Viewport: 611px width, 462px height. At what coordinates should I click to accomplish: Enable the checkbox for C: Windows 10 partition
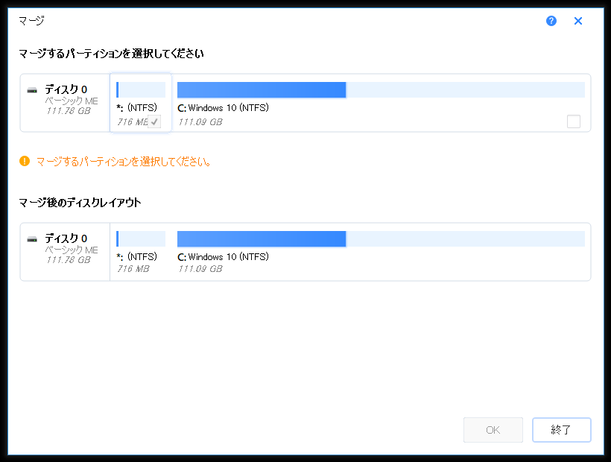[x=573, y=121]
